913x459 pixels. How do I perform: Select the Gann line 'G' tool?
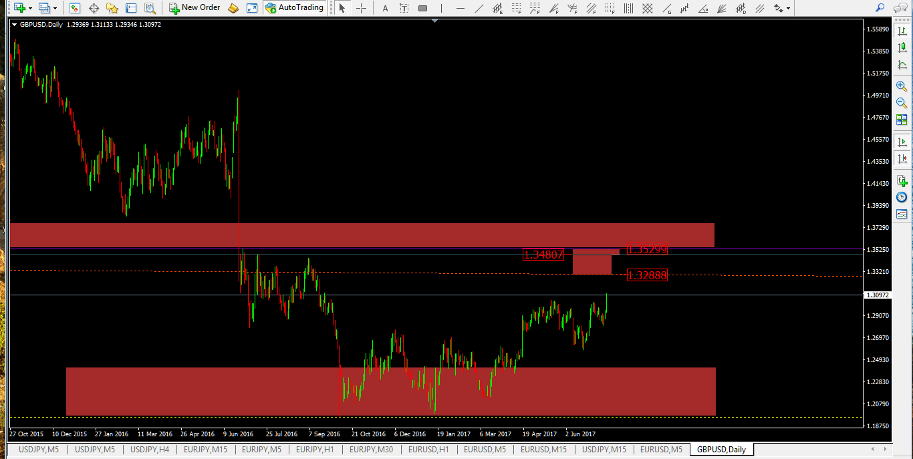(x=666, y=8)
